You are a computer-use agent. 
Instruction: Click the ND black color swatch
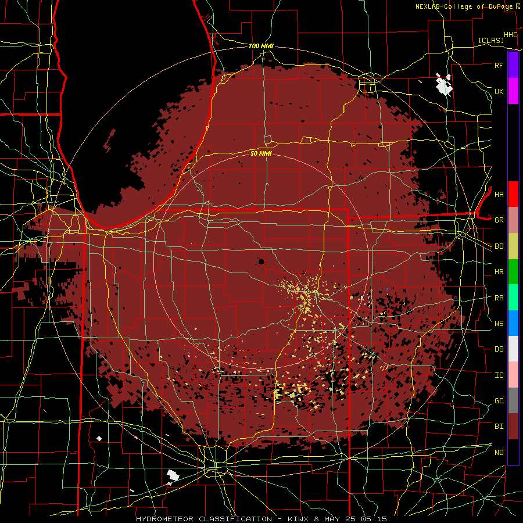point(513,452)
